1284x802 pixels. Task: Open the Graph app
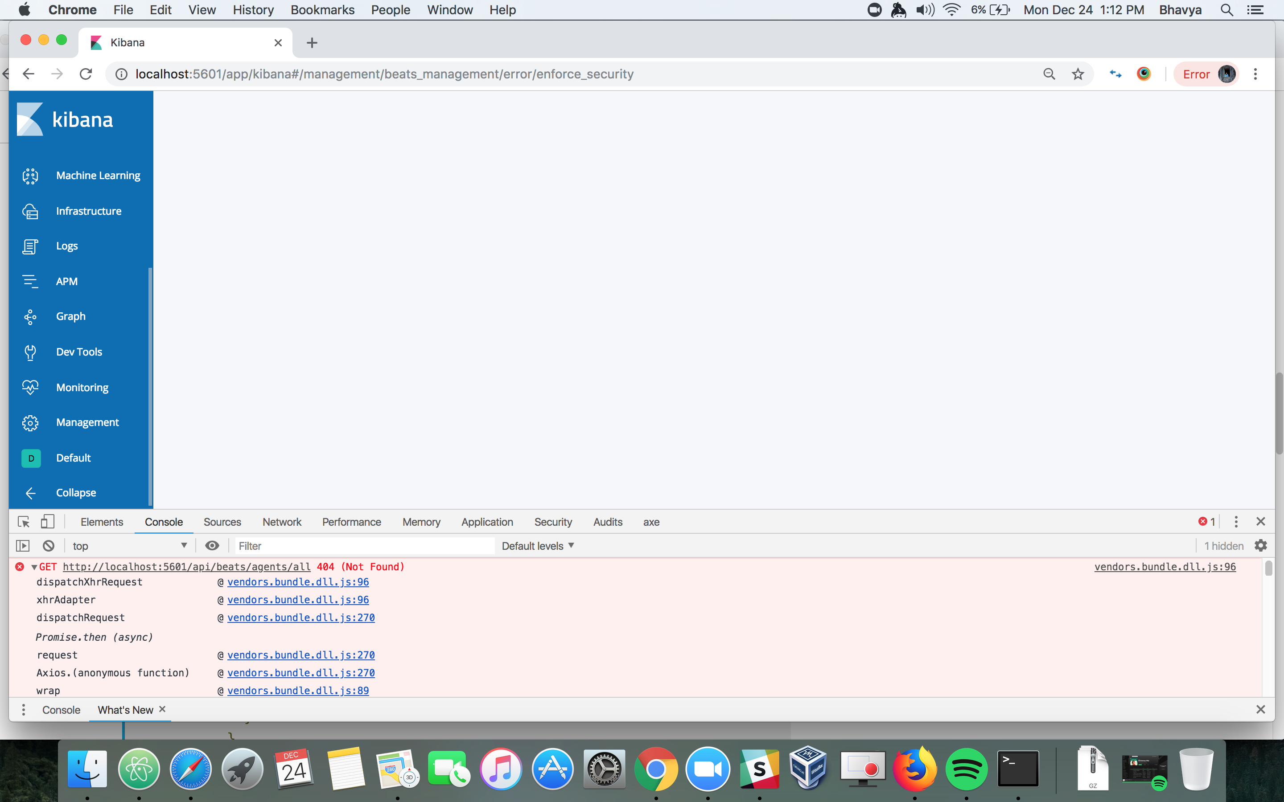(70, 316)
